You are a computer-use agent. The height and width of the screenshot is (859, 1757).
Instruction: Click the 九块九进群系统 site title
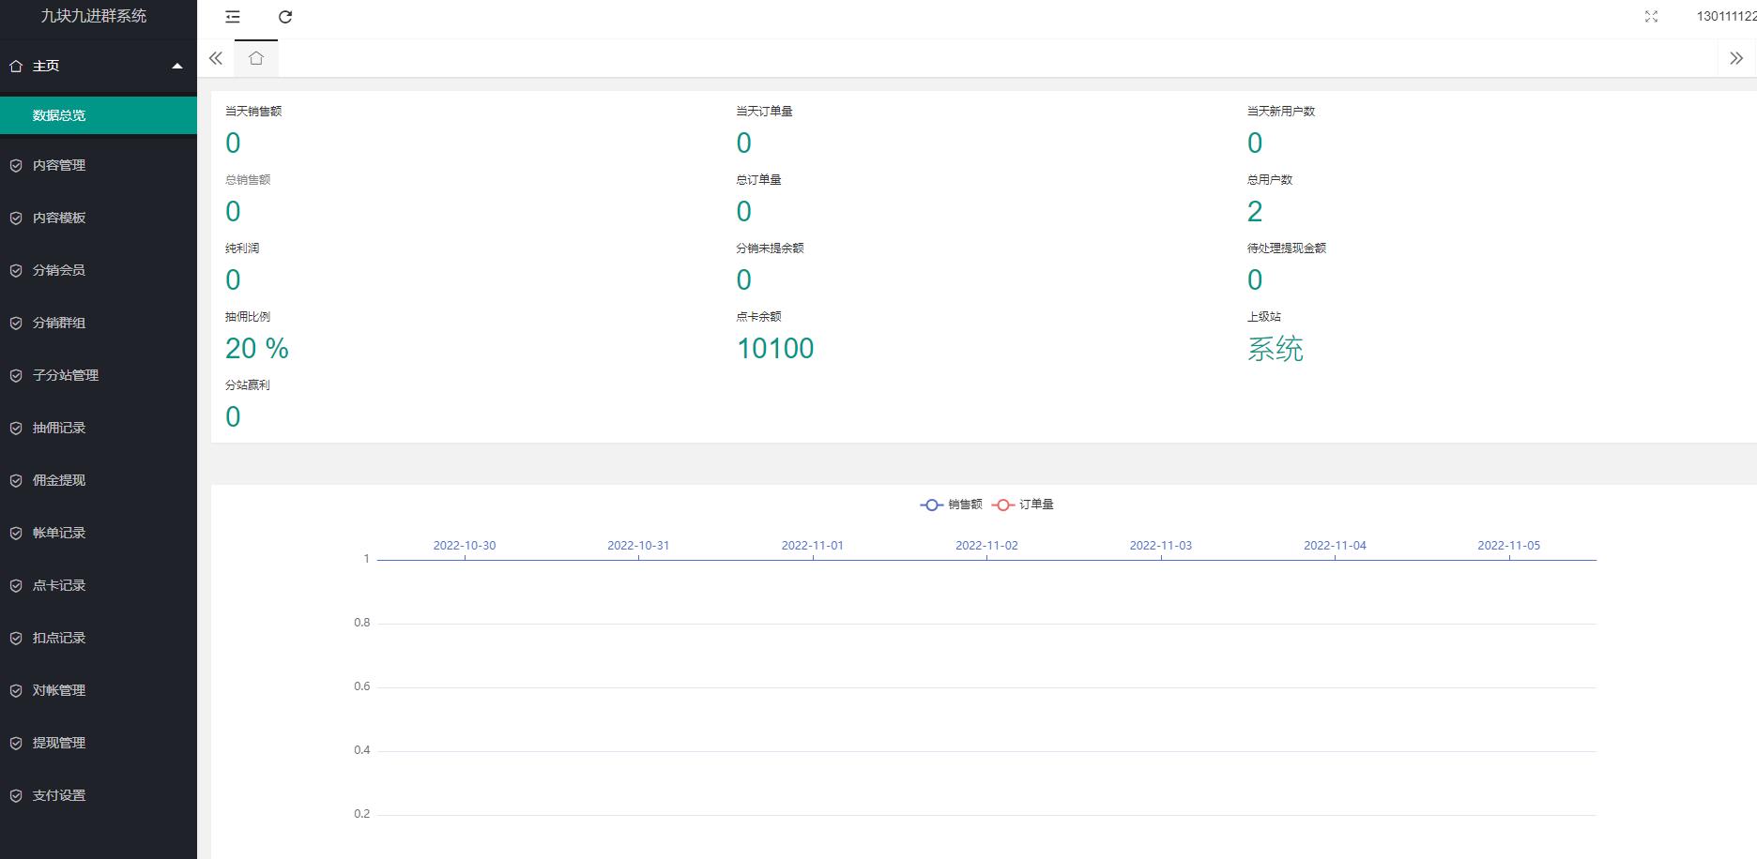[x=94, y=16]
